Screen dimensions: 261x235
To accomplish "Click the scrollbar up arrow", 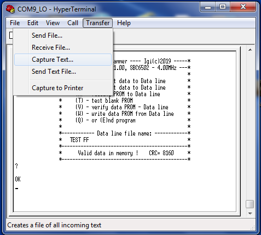I will [x=250, y=50].
